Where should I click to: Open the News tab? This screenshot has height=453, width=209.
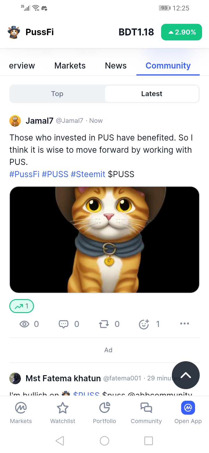point(116,66)
